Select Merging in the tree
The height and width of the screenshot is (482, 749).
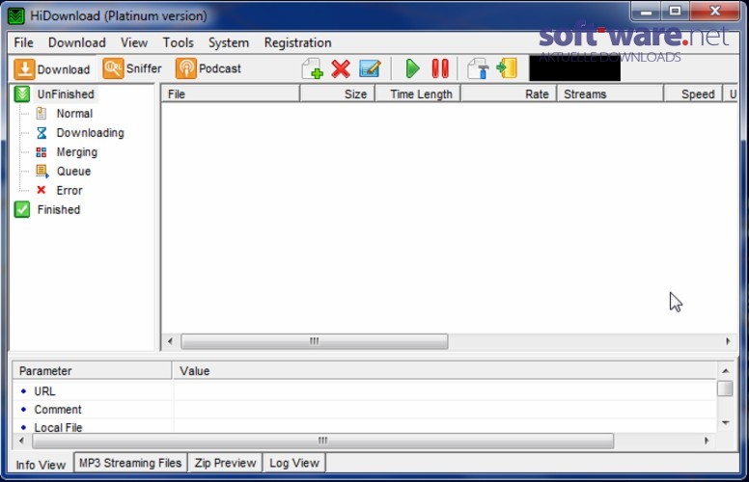pyautogui.click(x=77, y=152)
